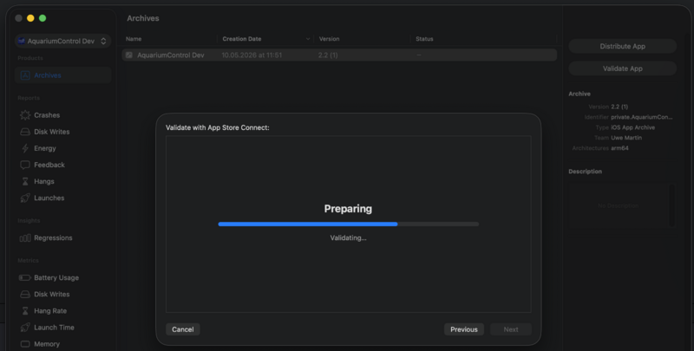Click the Launch Time rocket icon

click(25, 328)
